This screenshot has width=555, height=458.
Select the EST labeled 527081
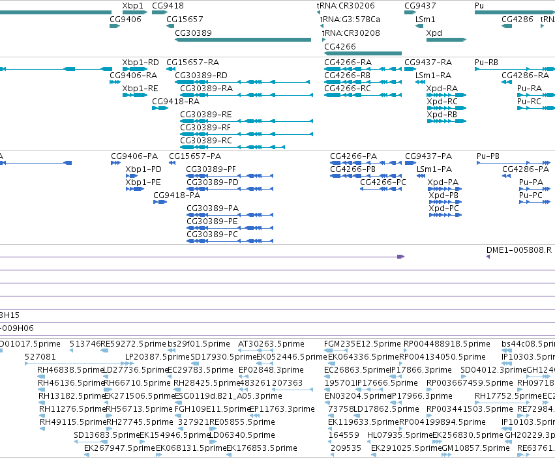click(40, 356)
